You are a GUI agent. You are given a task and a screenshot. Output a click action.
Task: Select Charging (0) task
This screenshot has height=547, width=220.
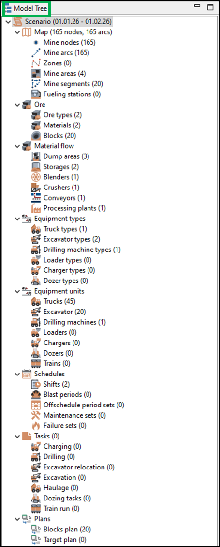click(62, 447)
